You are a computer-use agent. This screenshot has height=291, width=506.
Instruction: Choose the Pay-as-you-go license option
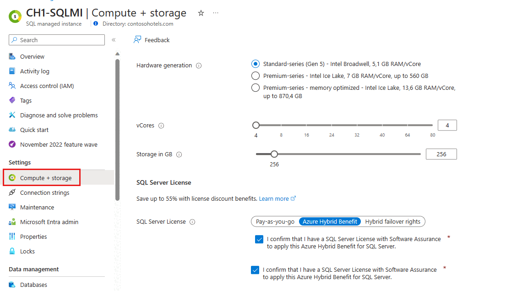coord(275,221)
